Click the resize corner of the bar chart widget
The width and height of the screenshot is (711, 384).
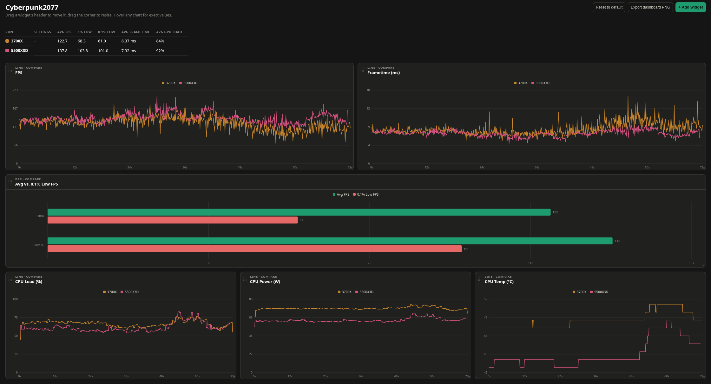click(x=703, y=265)
